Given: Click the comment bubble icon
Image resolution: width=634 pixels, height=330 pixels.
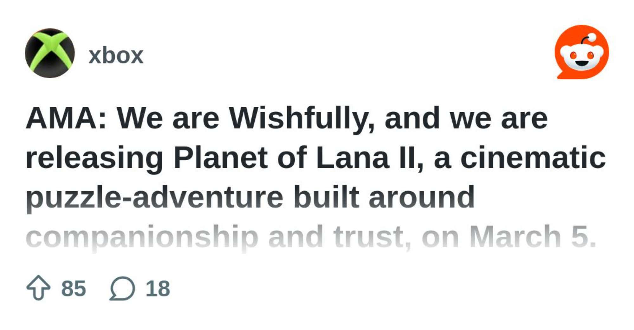Looking at the screenshot, I should click(x=122, y=288).
